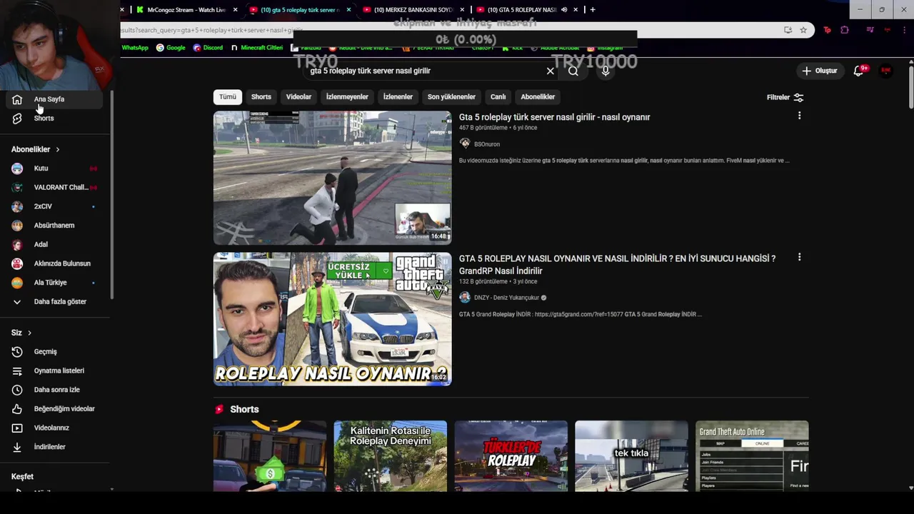This screenshot has height=514, width=914.
Task: Go to Ana Sayfa in the sidebar
Action: pyautogui.click(x=54, y=99)
